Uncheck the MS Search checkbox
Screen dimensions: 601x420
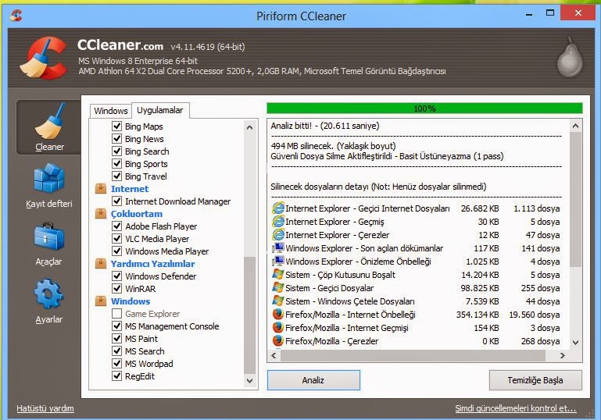point(117,351)
